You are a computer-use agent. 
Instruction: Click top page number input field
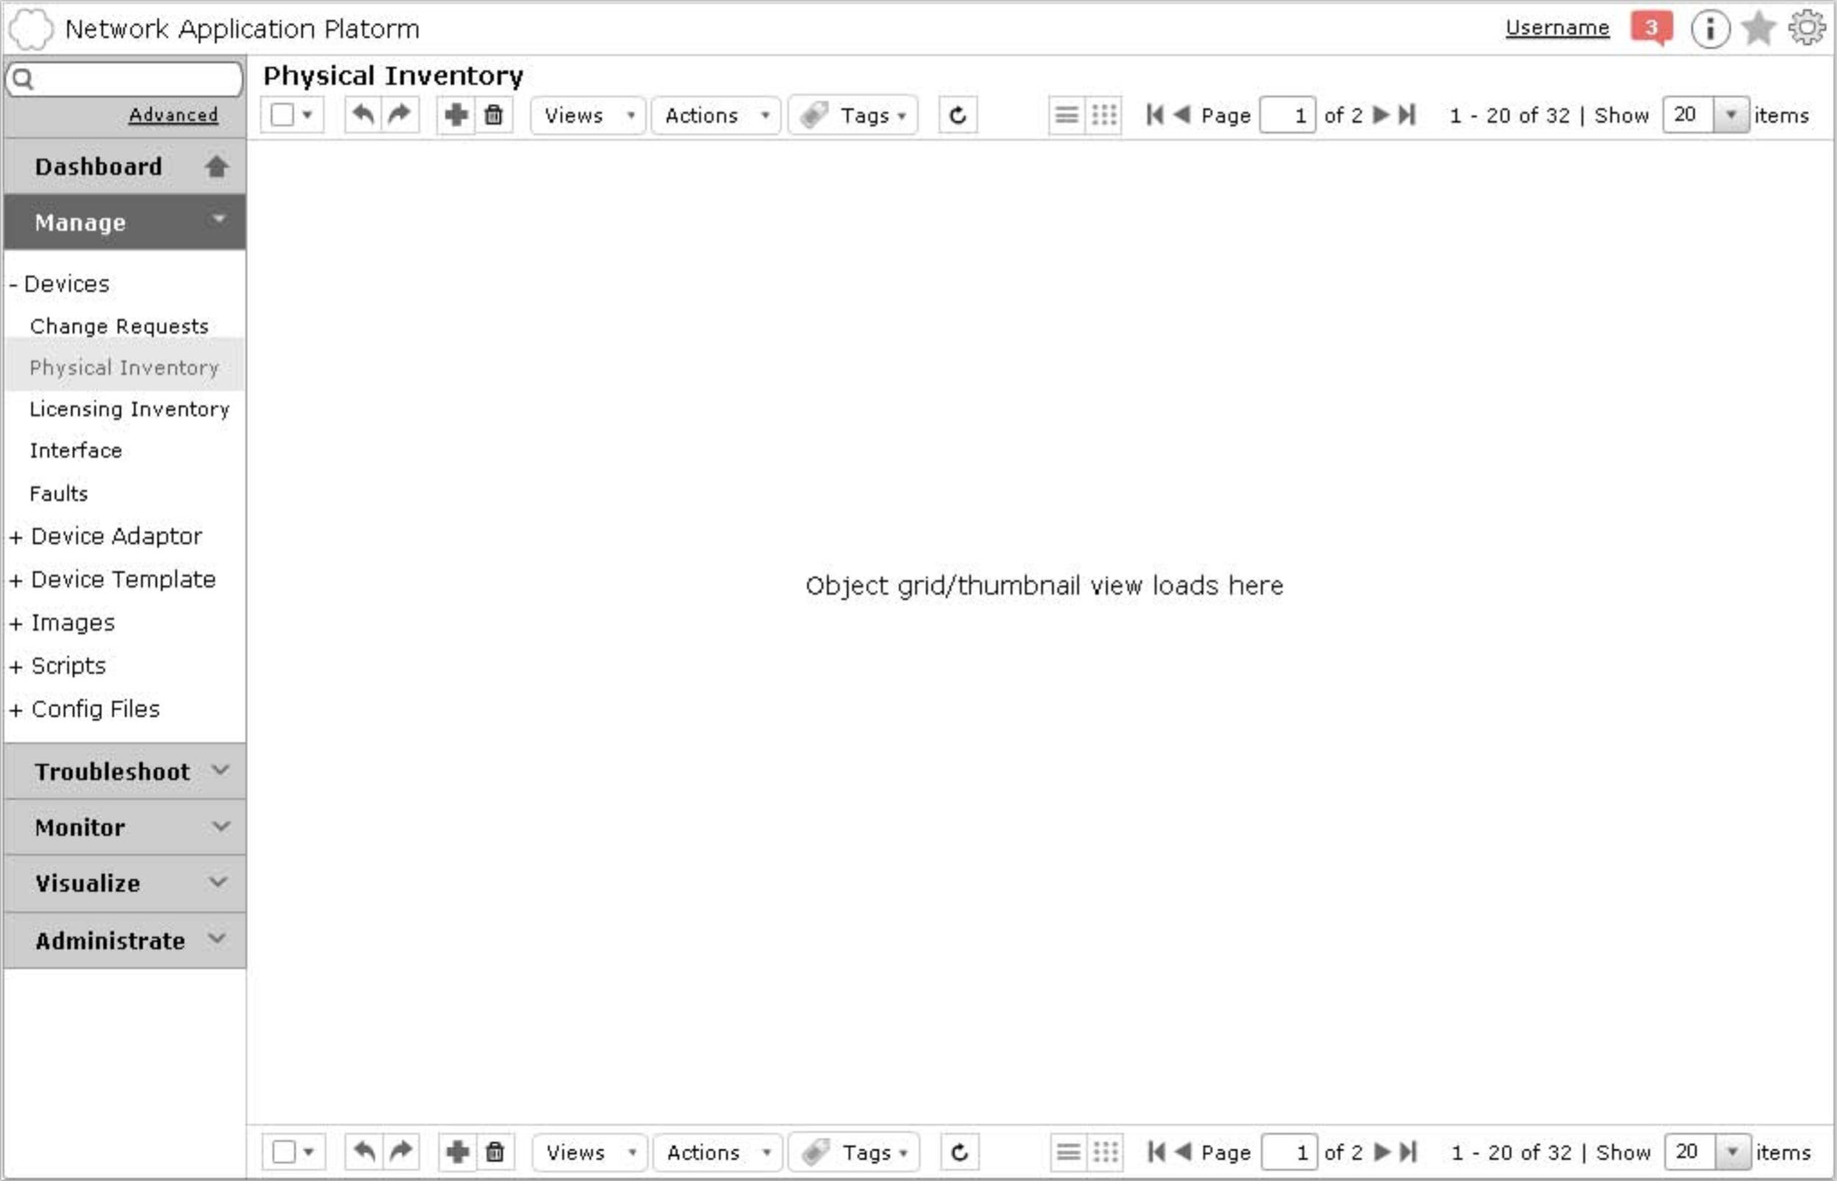point(1288,115)
